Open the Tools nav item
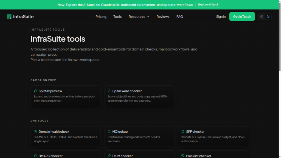The image size is (281, 158). click(117, 16)
